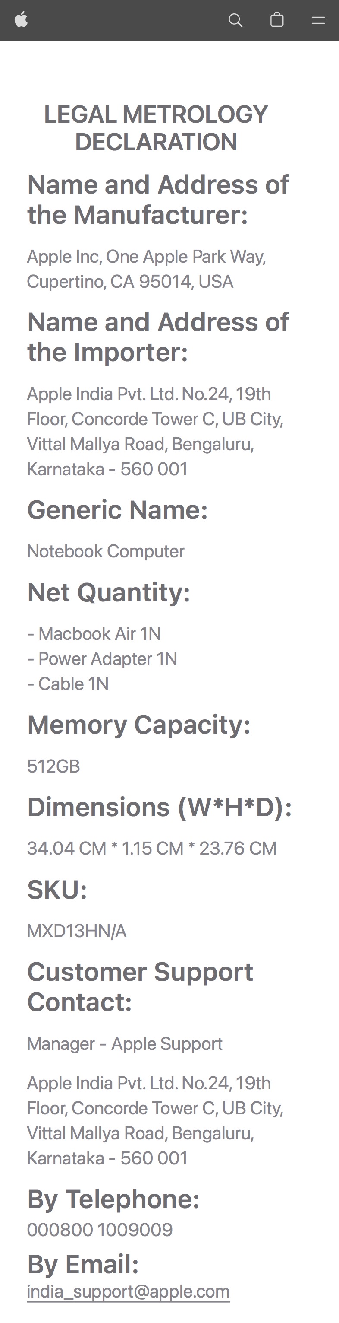The image size is (339, 1323).
Task: Select the Macbook Air 1N line
Action: 94,634
